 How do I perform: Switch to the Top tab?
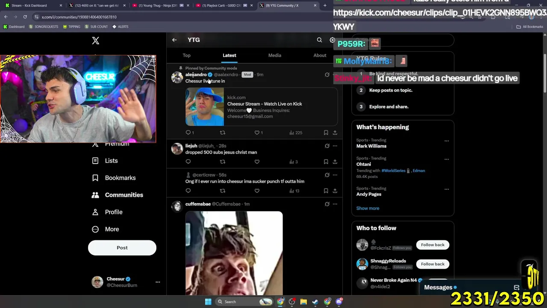[187, 55]
